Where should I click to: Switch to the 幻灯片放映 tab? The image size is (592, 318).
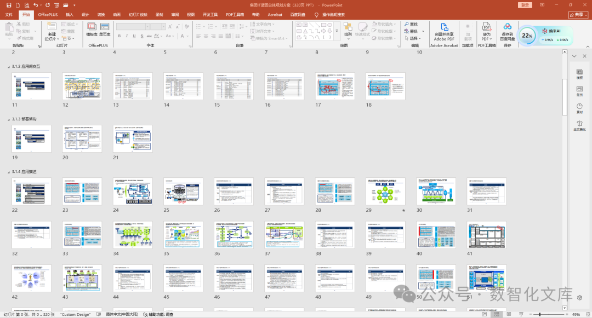coord(138,15)
